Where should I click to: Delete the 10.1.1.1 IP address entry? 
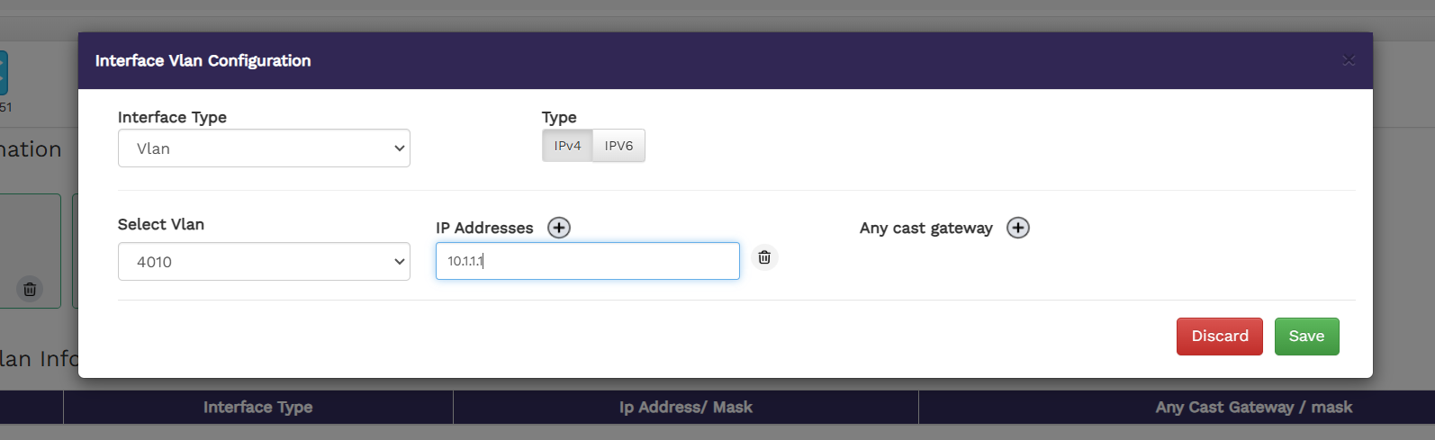pyautogui.click(x=764, y=258)
